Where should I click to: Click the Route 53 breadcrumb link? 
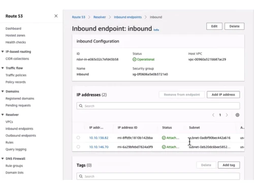point(79,17)
